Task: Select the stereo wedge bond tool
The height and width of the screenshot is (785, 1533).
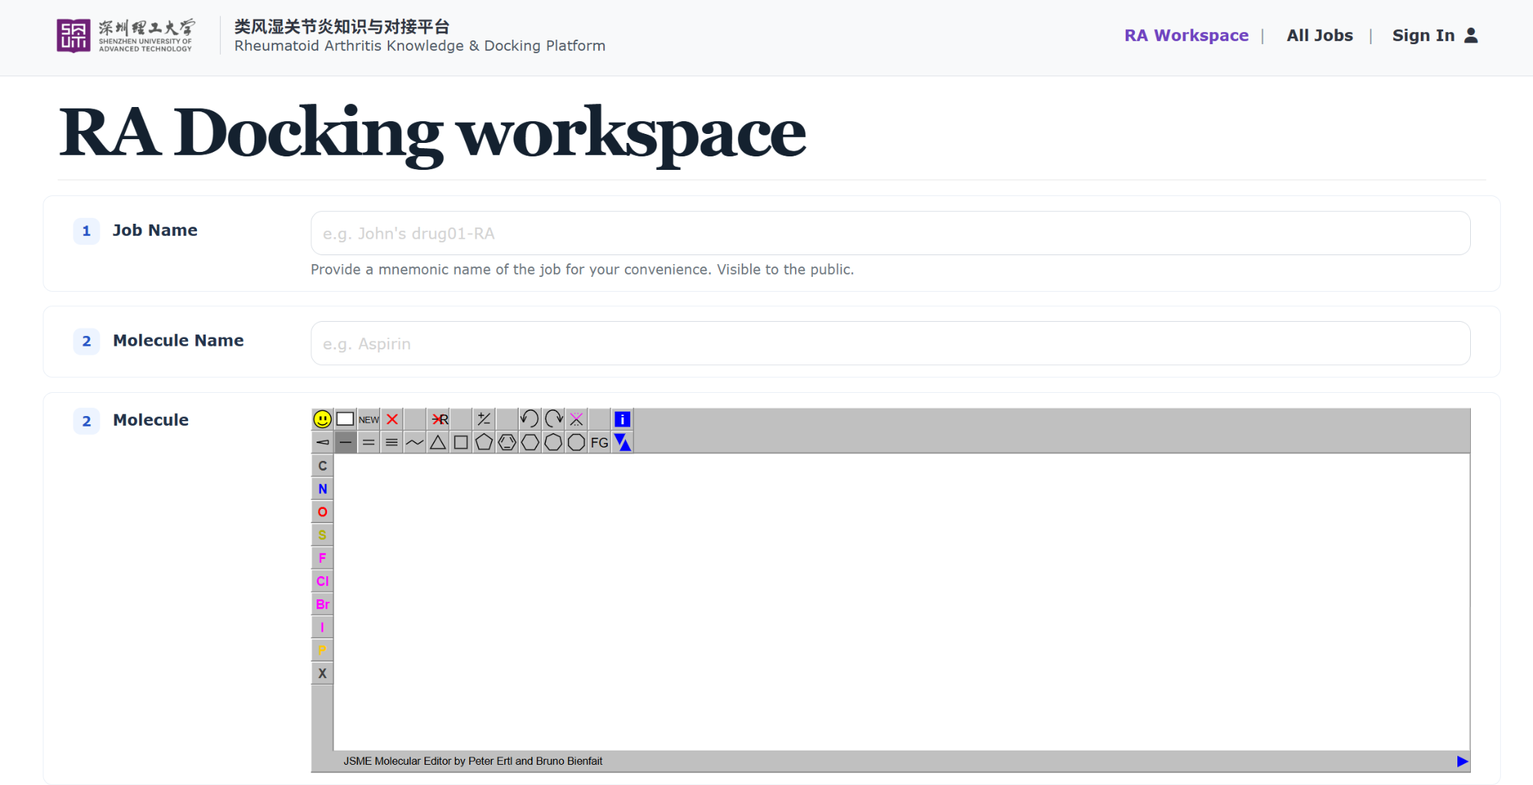Action: click(323, 442)
